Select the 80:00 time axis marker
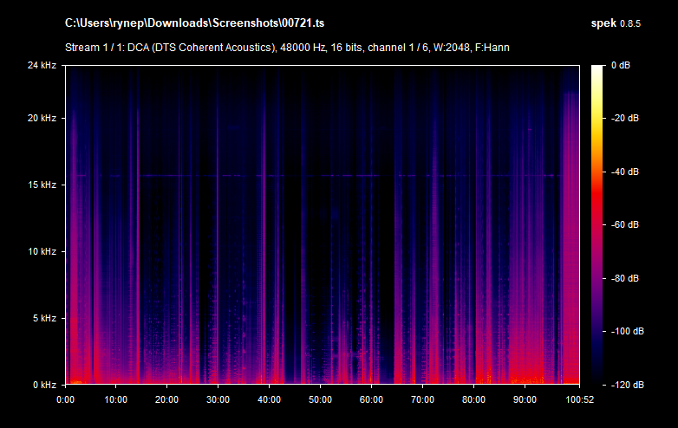The height and width of the screenshot is (428, 678). click(473, 399)
